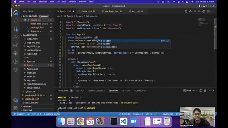
Task: Collapse the Open Editors section
Action: tap(21, 16)
